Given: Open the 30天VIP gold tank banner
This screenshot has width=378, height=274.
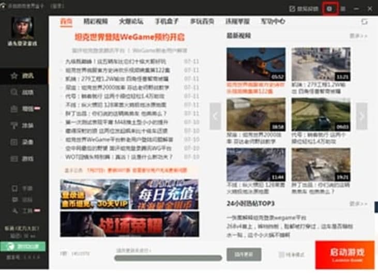Looking at the screenshot, I should [x=95, y=194].
